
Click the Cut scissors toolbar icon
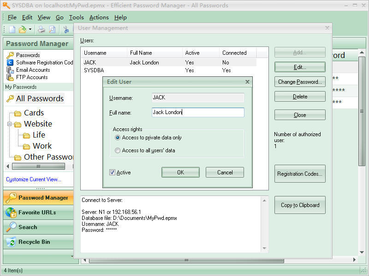[66, 29]
